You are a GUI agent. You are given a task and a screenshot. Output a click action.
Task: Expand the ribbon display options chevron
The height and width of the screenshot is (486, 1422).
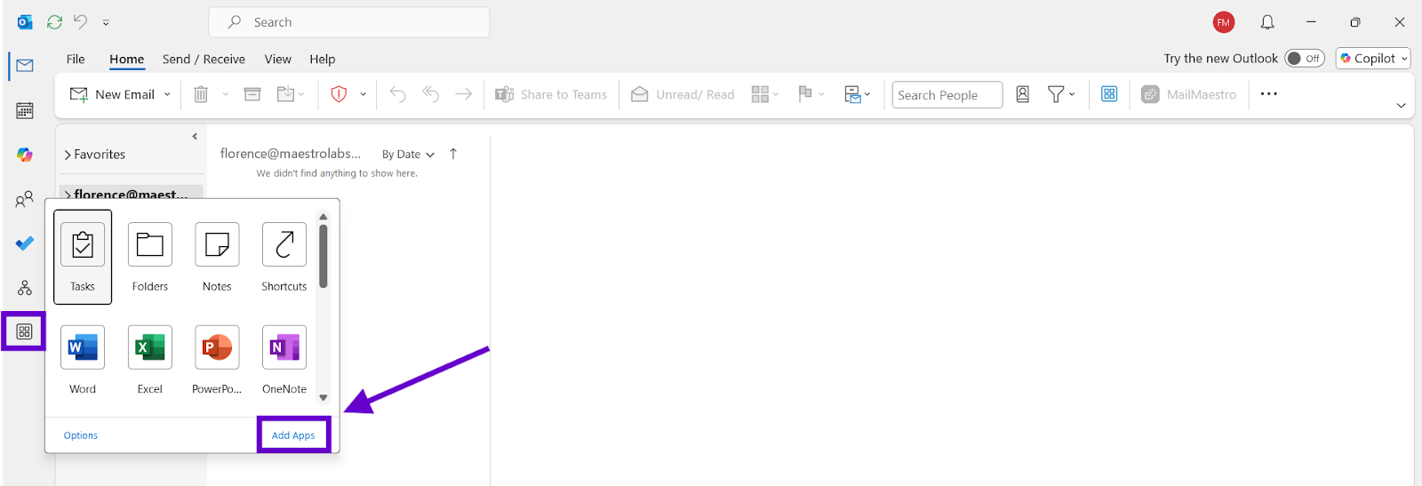1401,106
